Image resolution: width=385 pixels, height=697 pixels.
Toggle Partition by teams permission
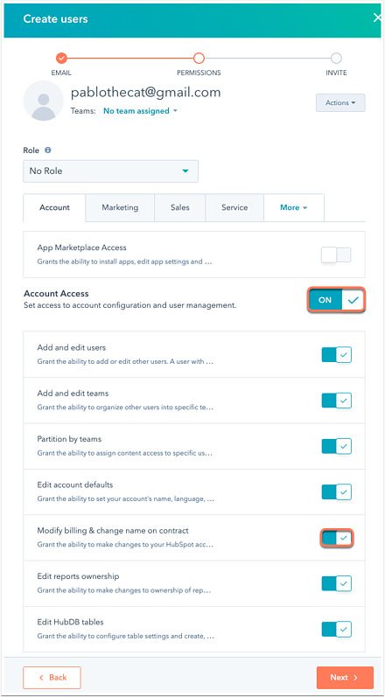coord(337,446)
